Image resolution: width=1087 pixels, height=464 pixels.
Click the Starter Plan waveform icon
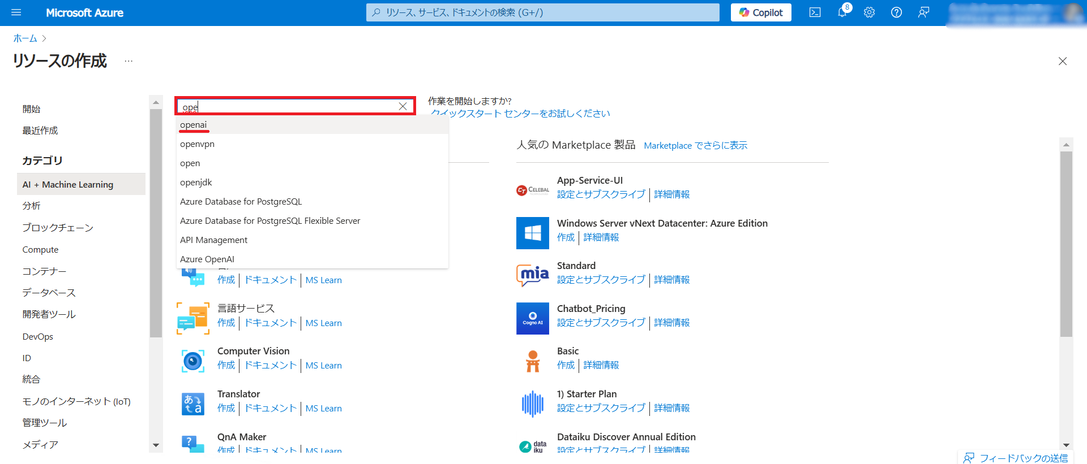coord(533,404)
